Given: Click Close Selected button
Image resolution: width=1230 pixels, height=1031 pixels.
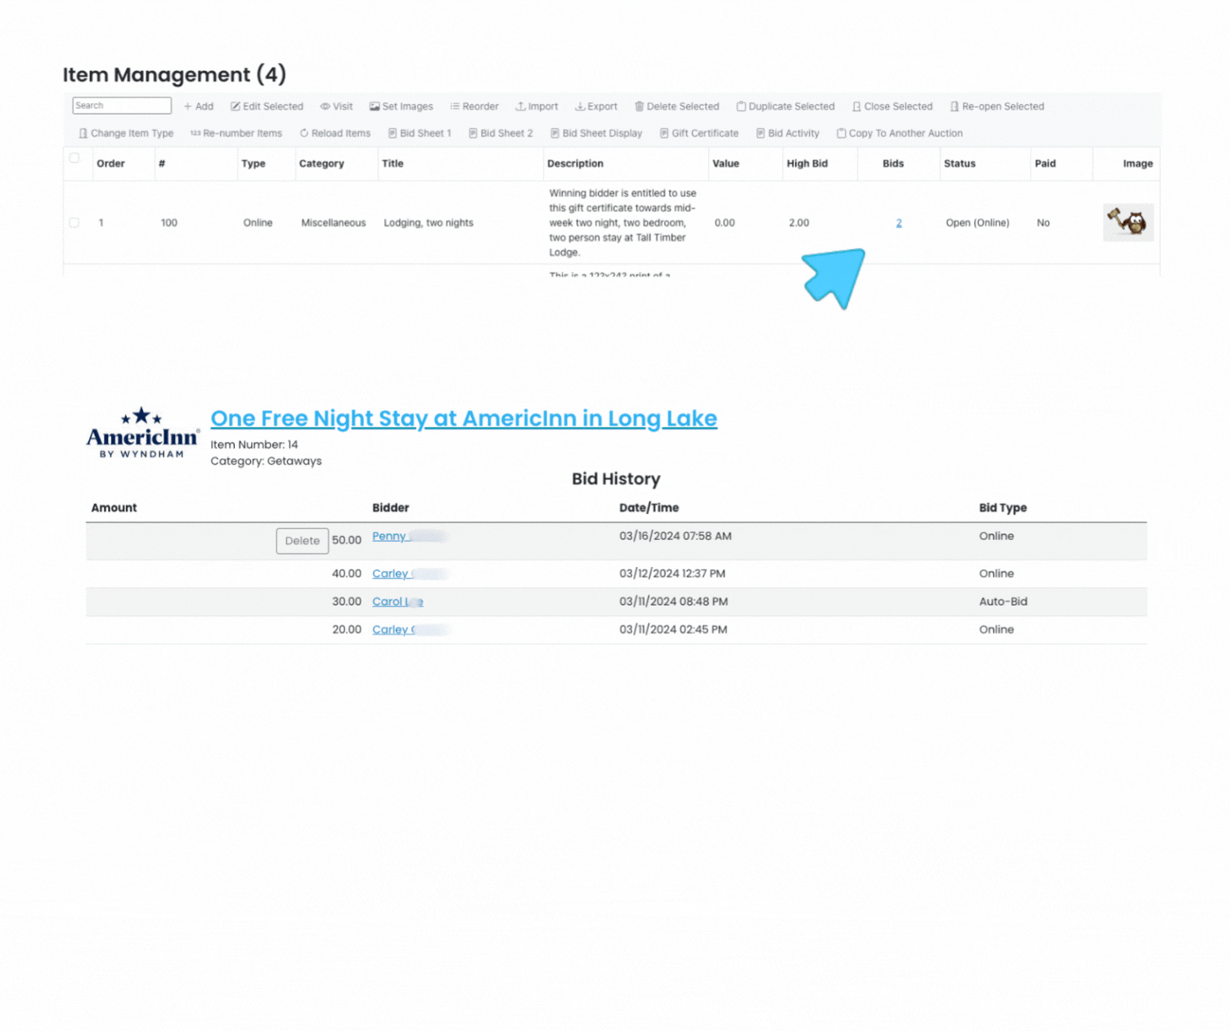Looking at the screenshot, I should 892,106.
